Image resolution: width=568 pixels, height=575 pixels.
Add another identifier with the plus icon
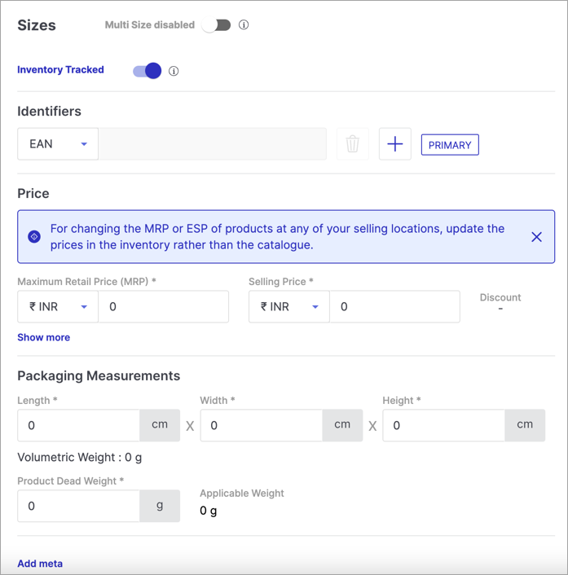[395, 143]
